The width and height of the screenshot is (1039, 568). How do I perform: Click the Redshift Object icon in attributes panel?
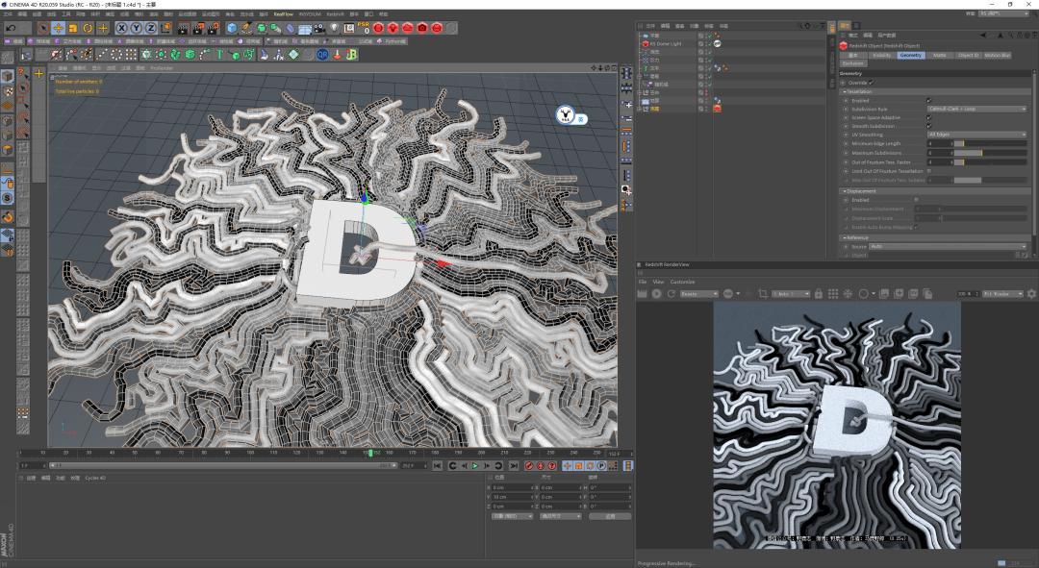[x=846, y=43]
